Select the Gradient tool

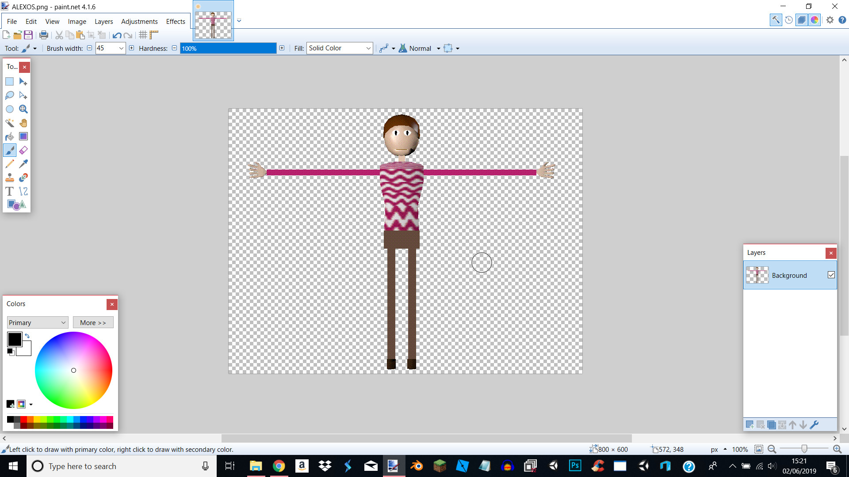click(x=23, y=136)
